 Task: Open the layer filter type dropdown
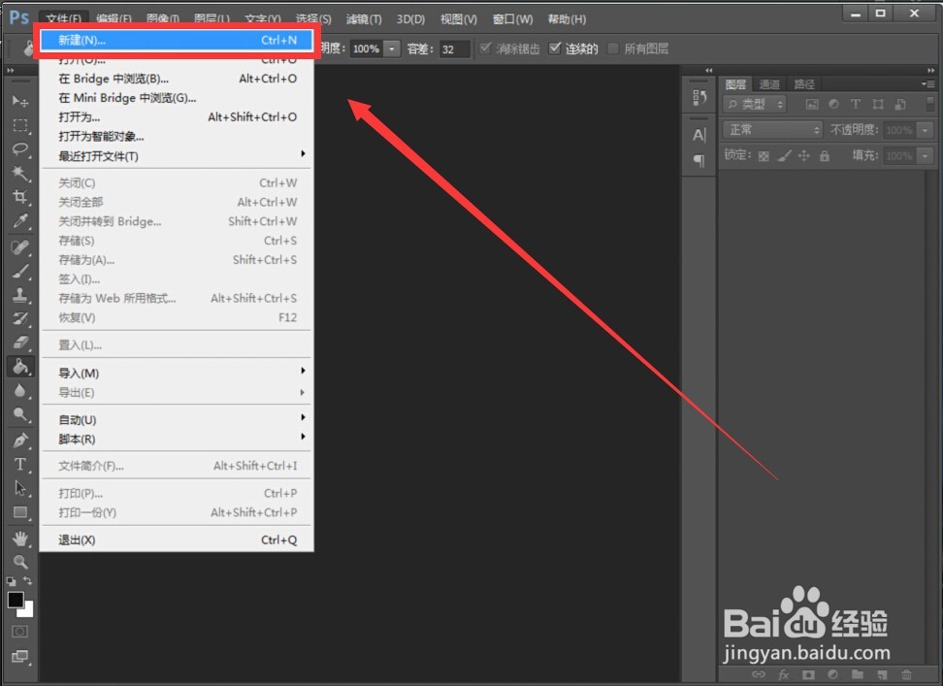(755, 104)
